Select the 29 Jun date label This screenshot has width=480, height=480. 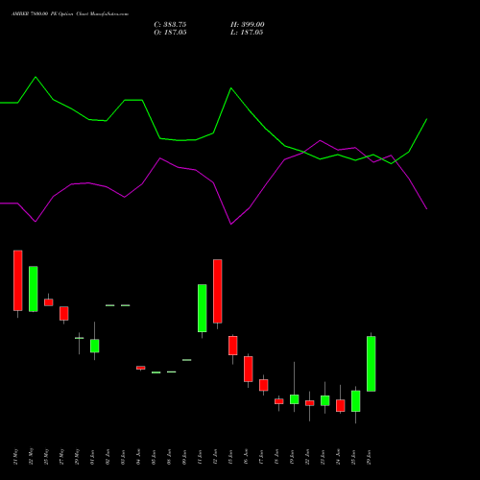pyautogui.click(x=370, y=457)
